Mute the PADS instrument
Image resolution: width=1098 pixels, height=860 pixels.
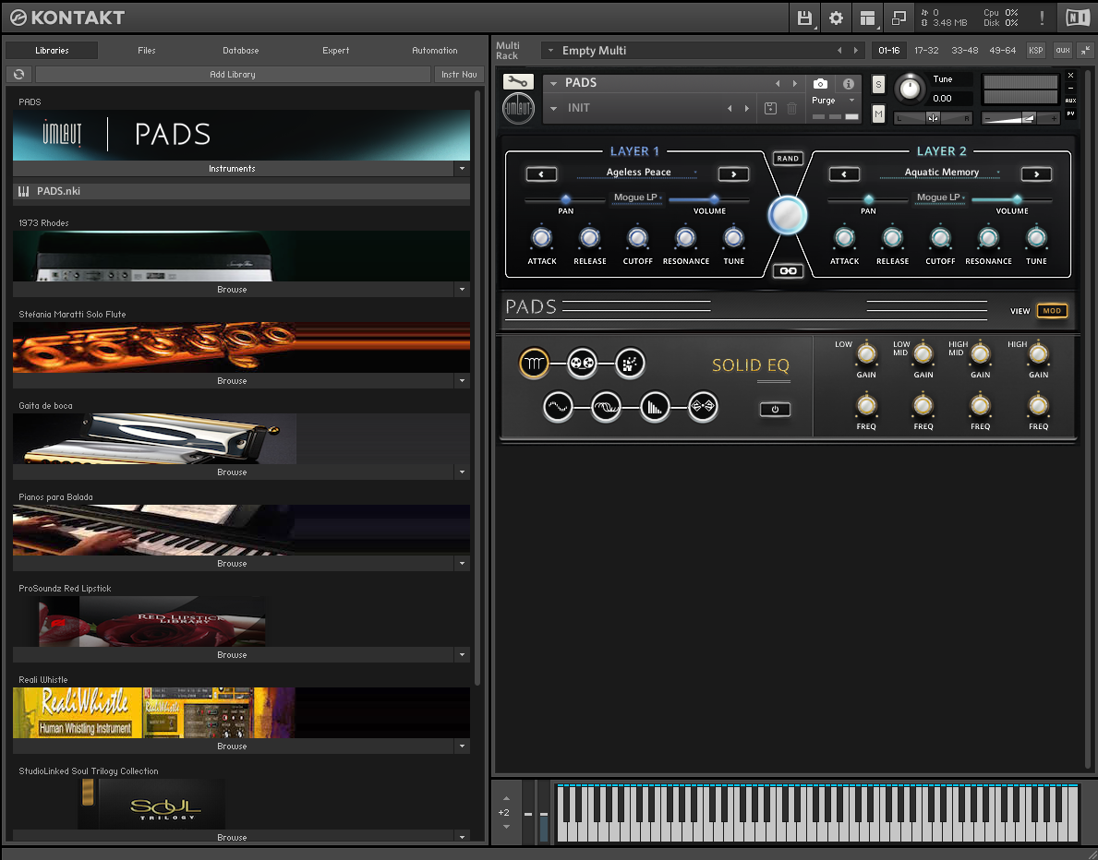tap(878, 113)
